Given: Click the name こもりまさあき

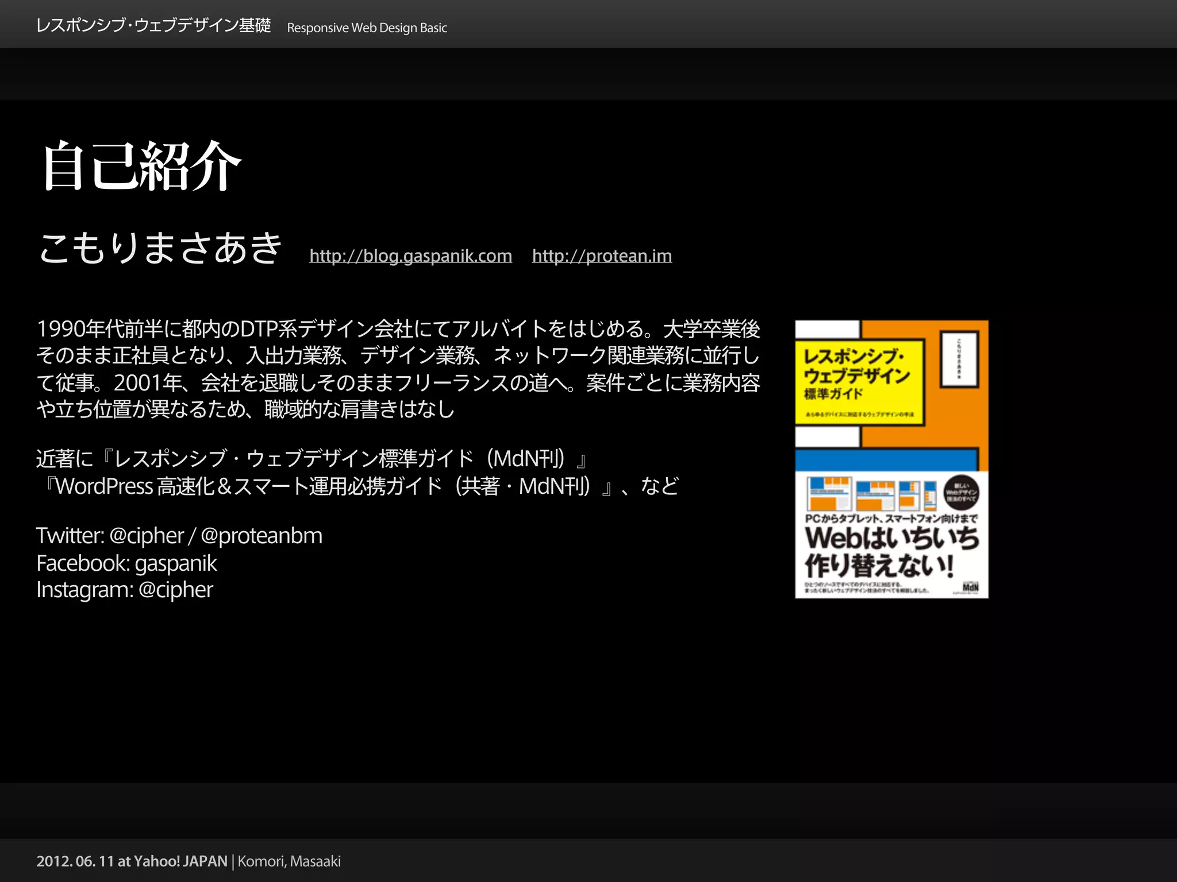Looking at the screenshot, I should 160,249.
